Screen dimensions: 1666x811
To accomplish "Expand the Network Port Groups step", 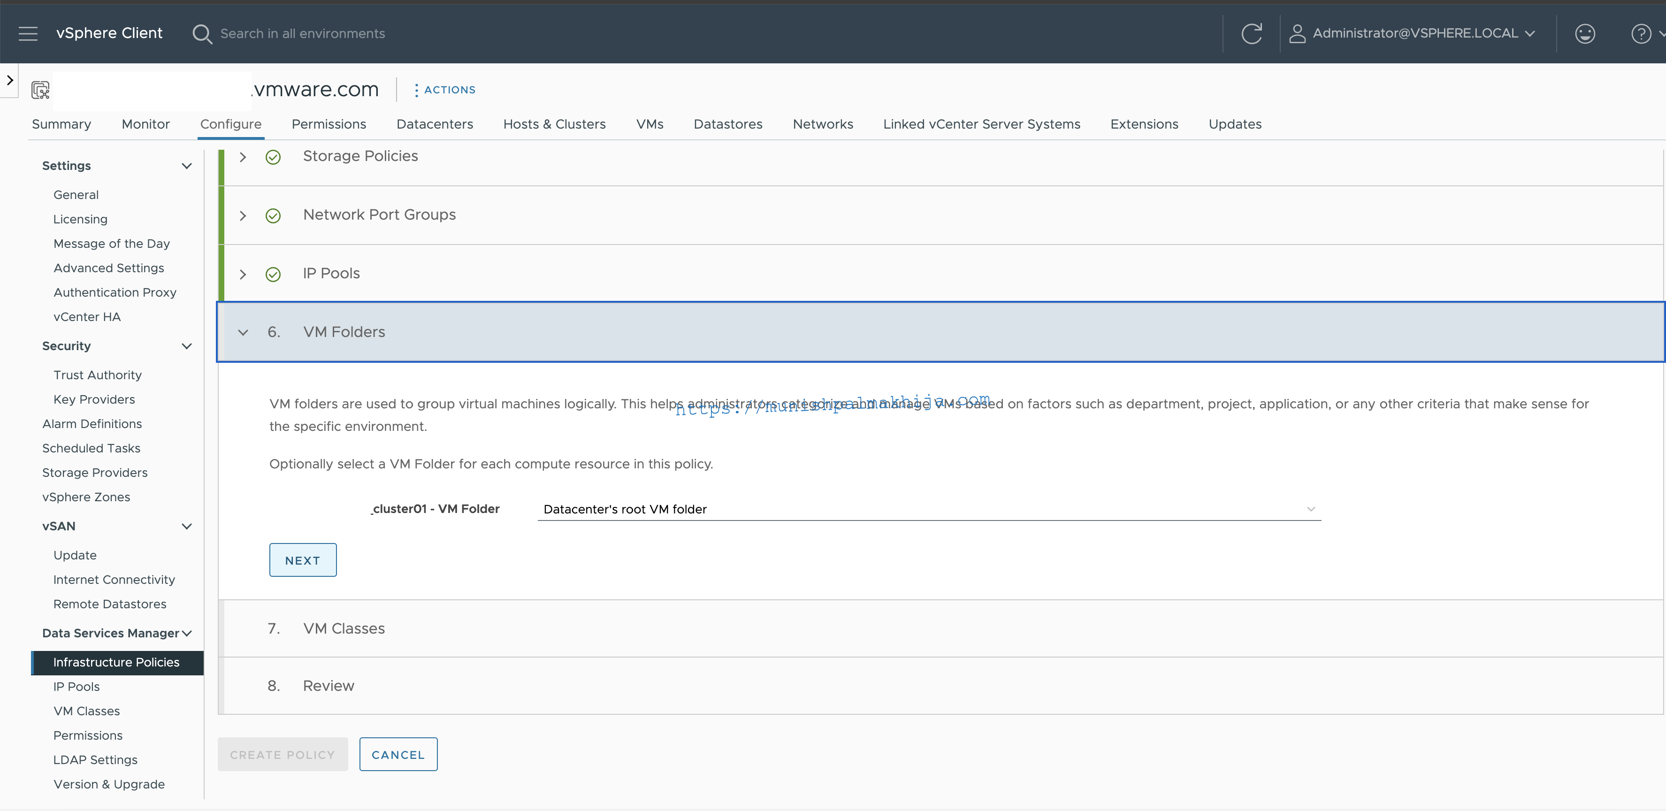I will coord(243,216).
